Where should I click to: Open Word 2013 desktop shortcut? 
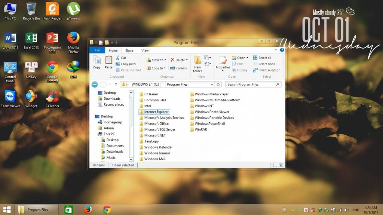(10, 40)
